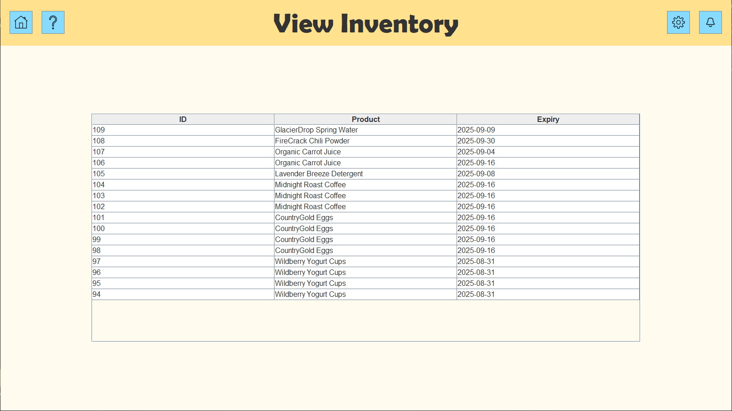Select ID cell 103

coord(183,196)
